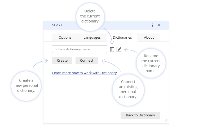The image size is (212, 132).
Task: Focus the 'Enter a dictionary name' field
Action: click(79, 49)
